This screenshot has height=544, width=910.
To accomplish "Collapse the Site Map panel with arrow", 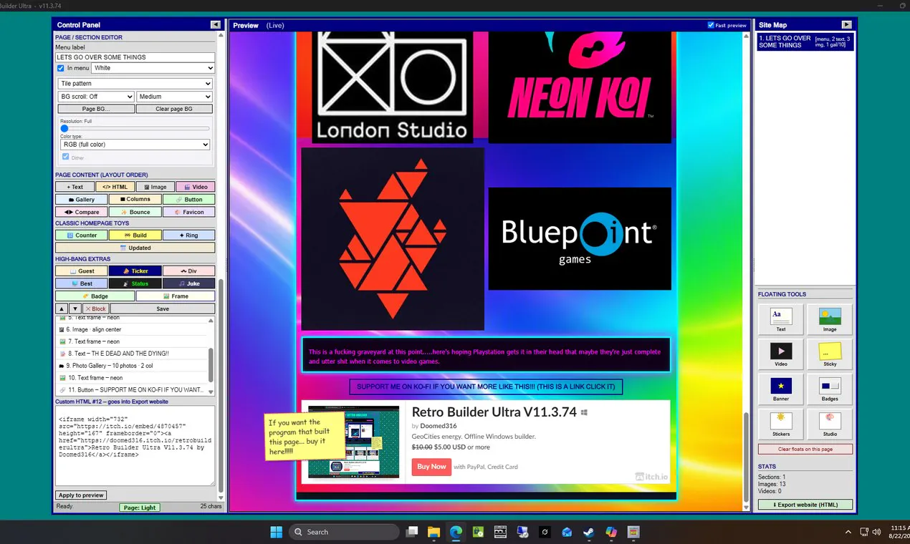I will tap(846, 25).
